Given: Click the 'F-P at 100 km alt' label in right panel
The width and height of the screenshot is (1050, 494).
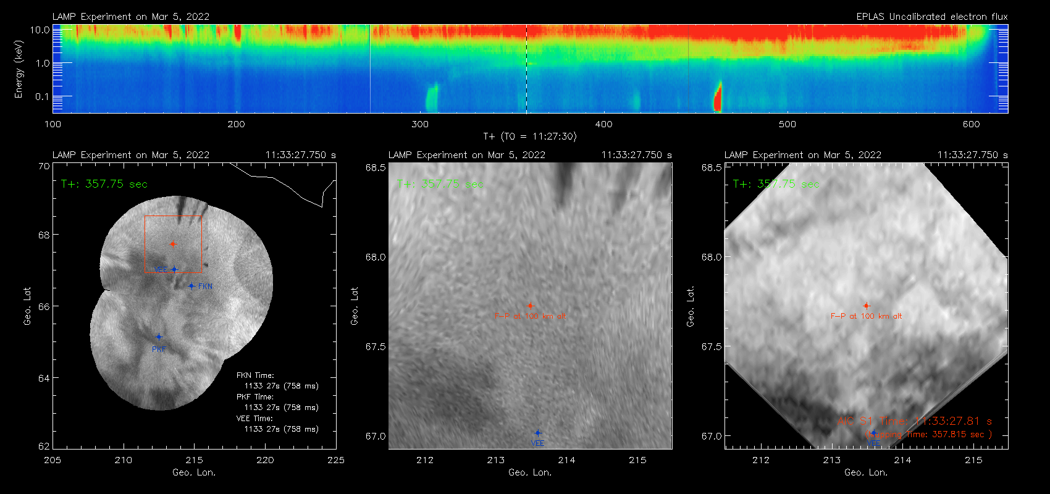Looking at the screenshot, I should point(866,316).
